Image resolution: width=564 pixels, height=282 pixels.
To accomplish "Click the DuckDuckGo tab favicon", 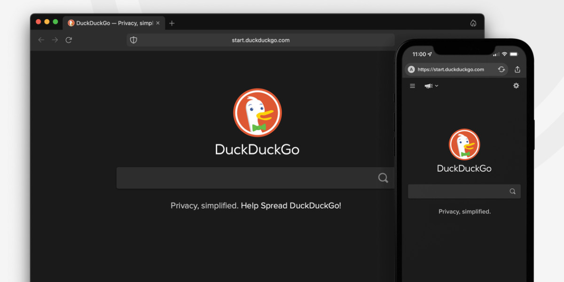I will pyautogui.click(x=71, y=23).
